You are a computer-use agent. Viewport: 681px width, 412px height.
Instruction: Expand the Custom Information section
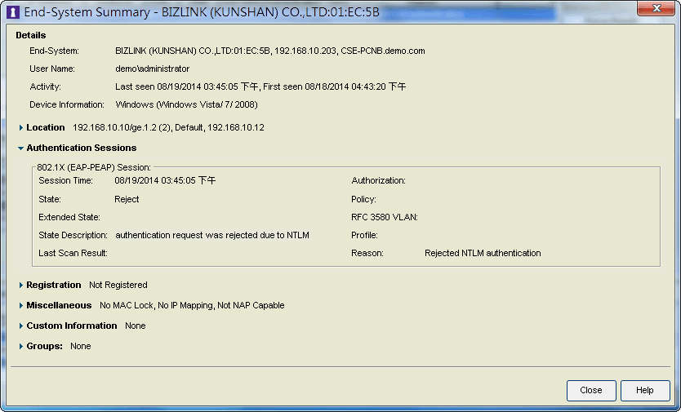[20, 326]
